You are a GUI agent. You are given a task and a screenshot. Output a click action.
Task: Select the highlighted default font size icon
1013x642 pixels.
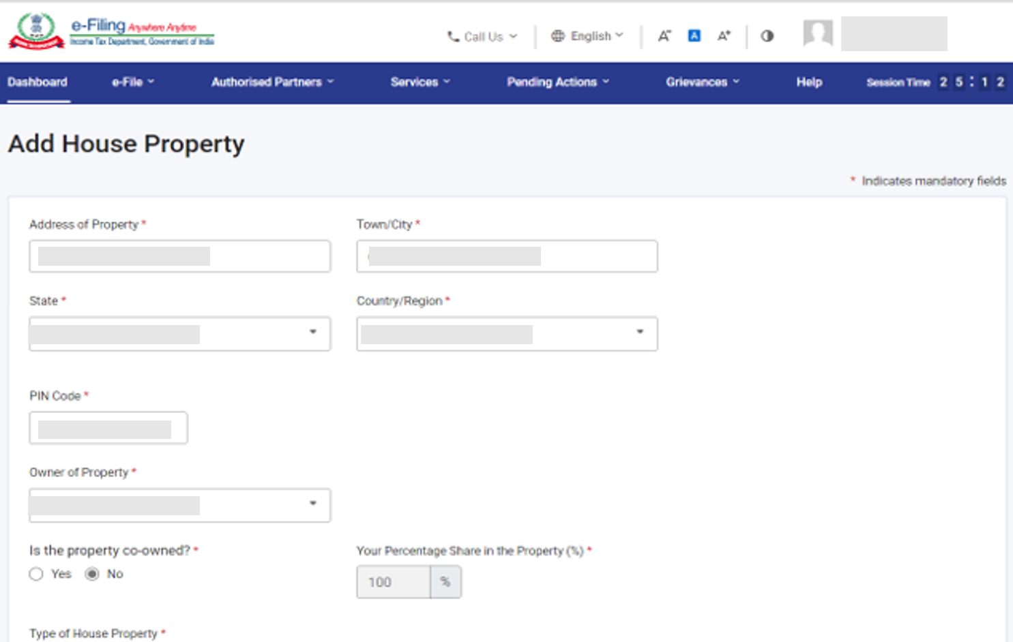(x=694, y=36)
